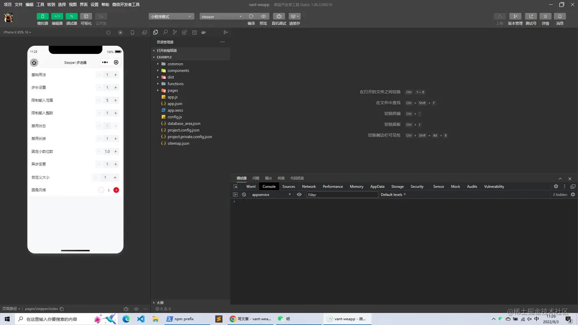Decrease the 限制输入范围 stepper value
Image resolution: width=578 pixels, height=325 pixels.
[x=99, y=100]
